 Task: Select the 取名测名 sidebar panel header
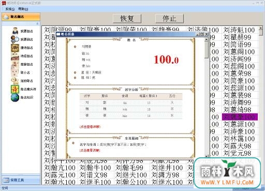point(21,17)
